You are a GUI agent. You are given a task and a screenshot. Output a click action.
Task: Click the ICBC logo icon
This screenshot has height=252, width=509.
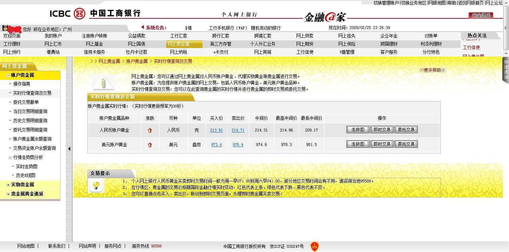click(80, 14)
